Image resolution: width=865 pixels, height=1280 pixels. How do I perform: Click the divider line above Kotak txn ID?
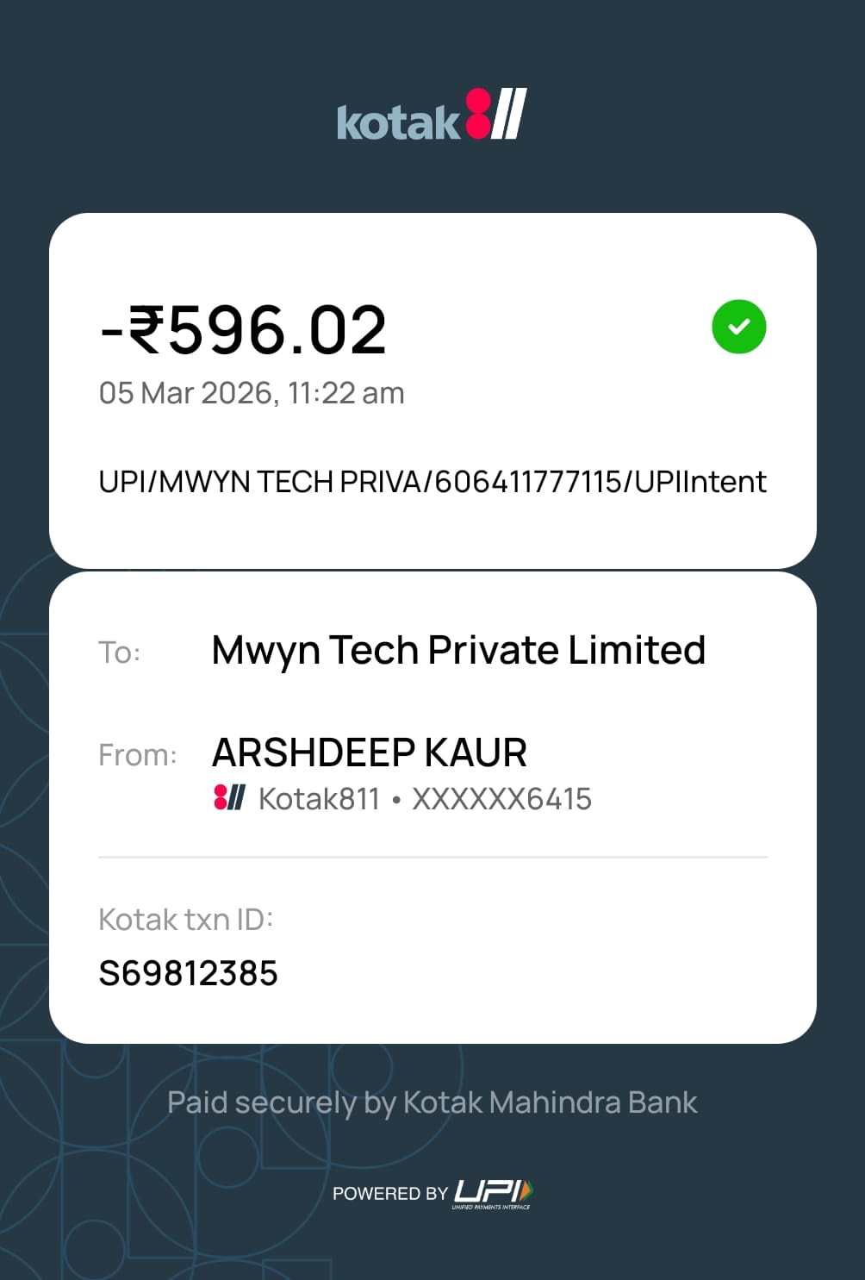click(x=432, y=858)
